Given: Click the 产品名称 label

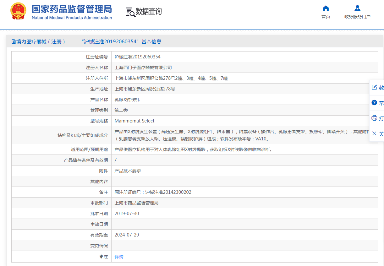Looking at the screenshot, I should [99, 100].
